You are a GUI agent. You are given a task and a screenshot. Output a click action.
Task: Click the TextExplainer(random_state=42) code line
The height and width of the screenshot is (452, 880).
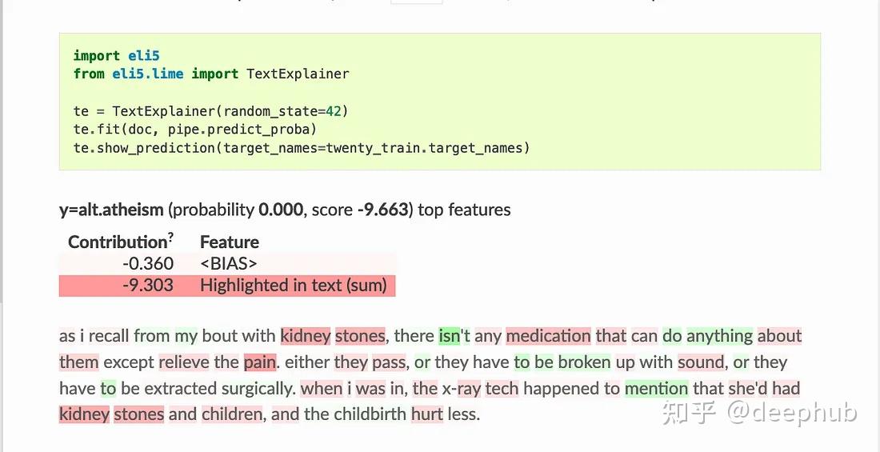pyautogui.click(x=211, y=111)
